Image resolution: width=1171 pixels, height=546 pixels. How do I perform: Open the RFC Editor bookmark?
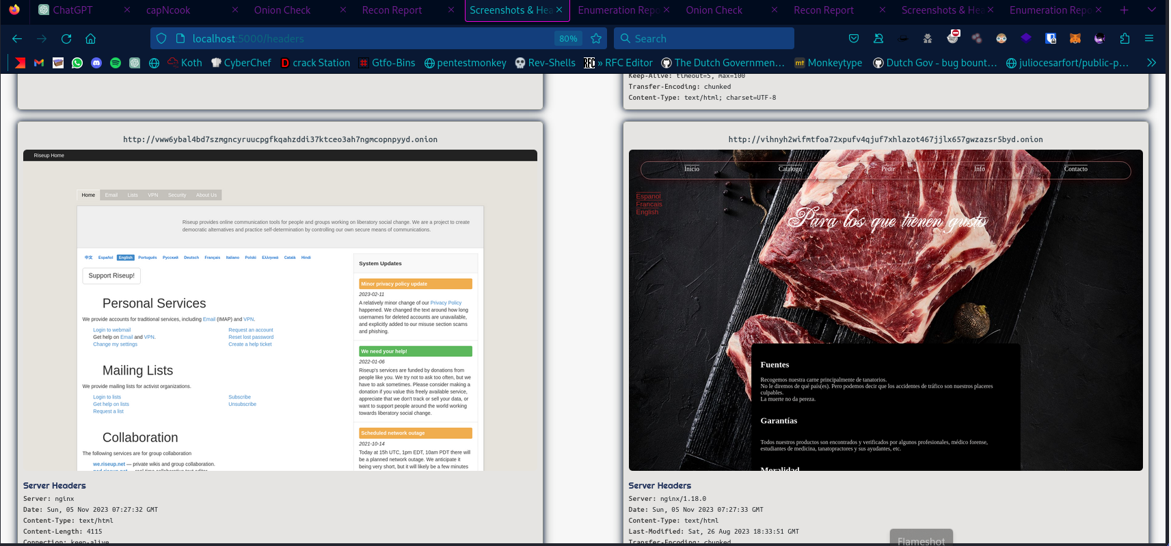[x=618, y=63]
